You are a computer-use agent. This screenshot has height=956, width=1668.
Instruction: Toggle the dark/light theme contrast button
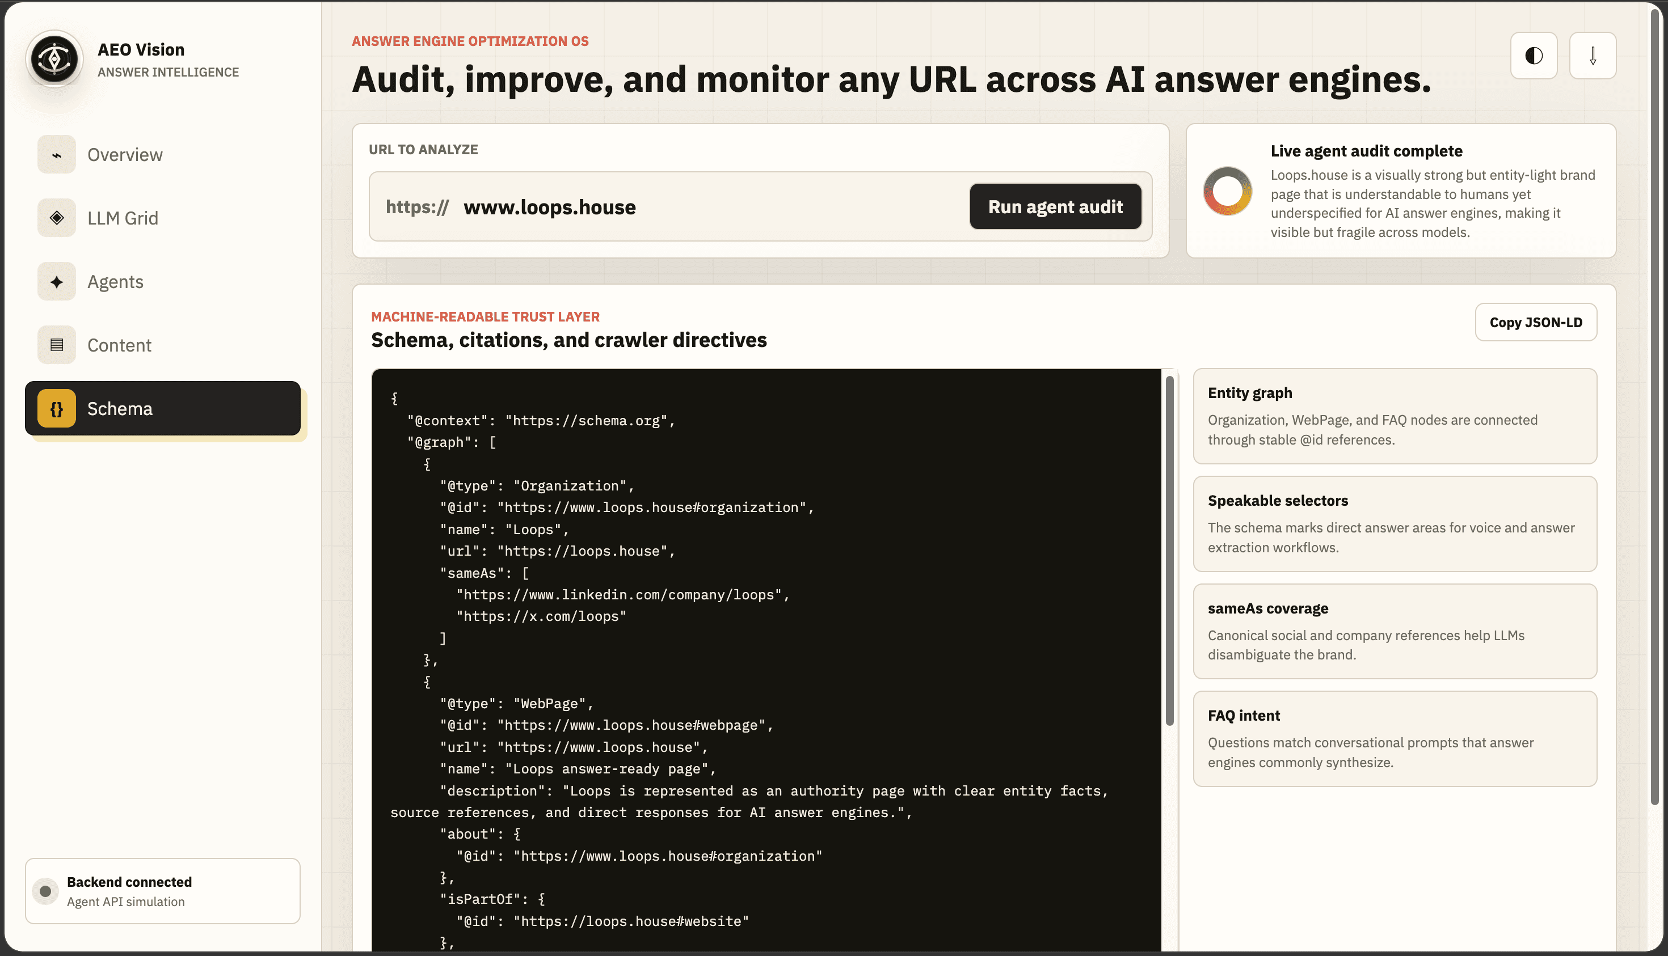[1534, 56]
